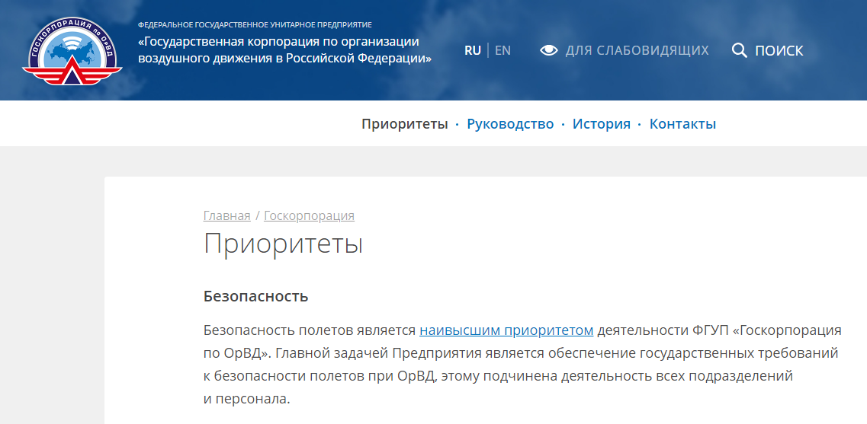Open the 'Контакты' menu item
The image size is (867, 424).
[683, 123]
